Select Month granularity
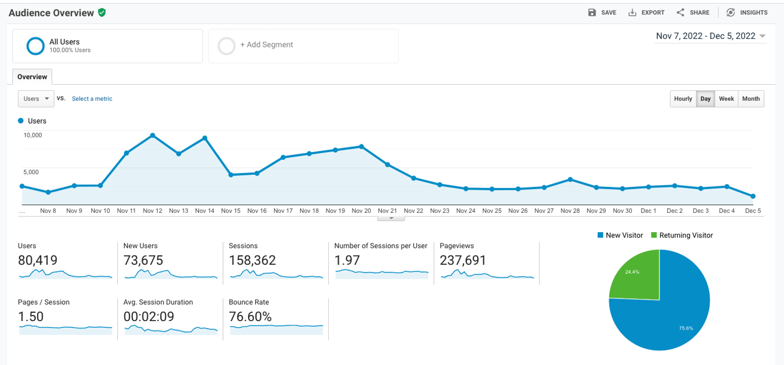This screenshot has height=365, width=784. point(751,99)
